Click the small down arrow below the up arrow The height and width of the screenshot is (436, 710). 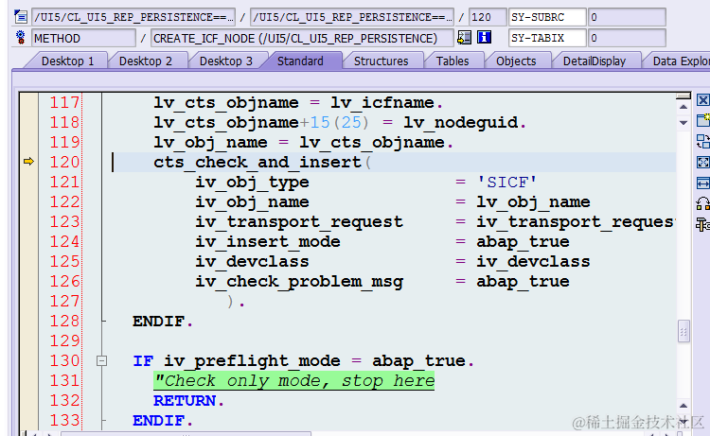click(683, 123)
